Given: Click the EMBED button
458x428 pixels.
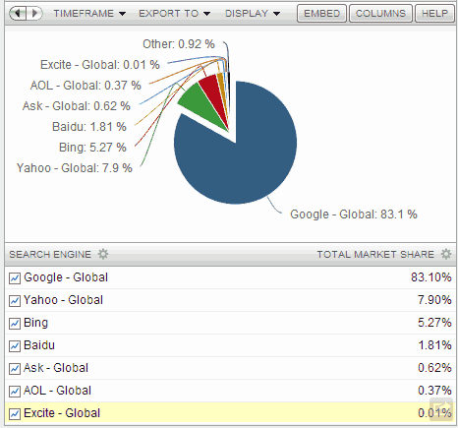Looking at the screenshot, I should point(321,14).
